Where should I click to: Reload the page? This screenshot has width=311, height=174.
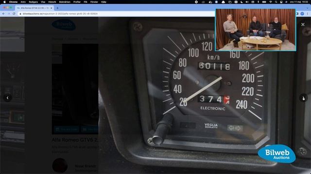tap(14, 14)
